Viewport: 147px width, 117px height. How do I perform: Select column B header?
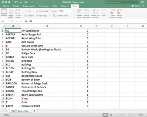[x=47, y=26]
